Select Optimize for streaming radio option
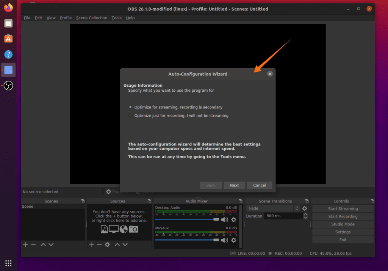 [x=131, y=107]
